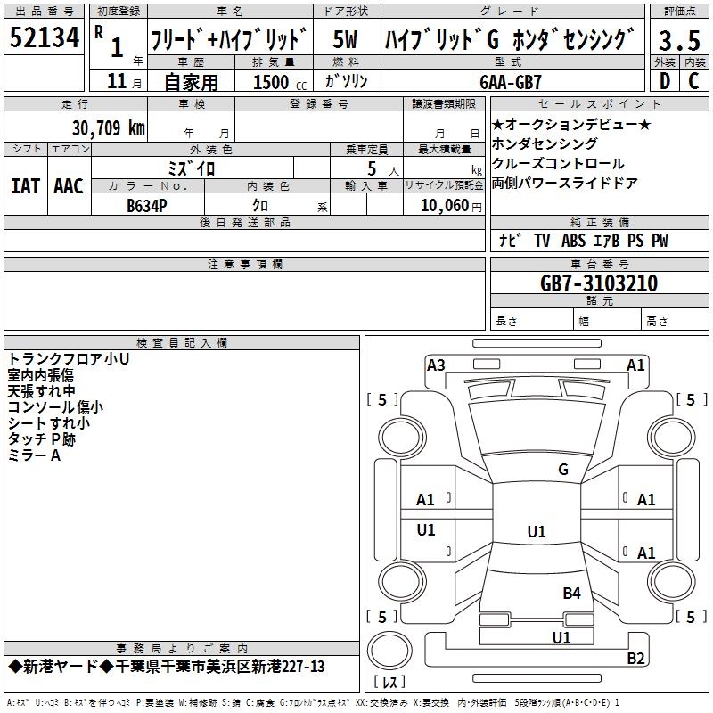Image resolution: width=713 pixels, height=713 pixels.
Task: Select the U1 marker on rear bumper
Action: (x=561, y=637)
